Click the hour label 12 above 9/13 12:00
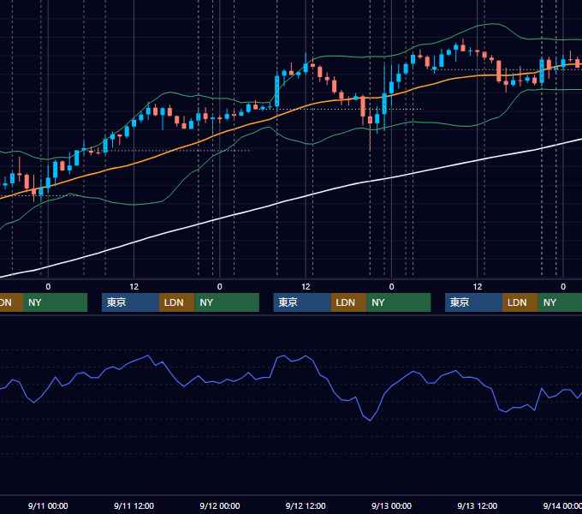 (478, 287)
